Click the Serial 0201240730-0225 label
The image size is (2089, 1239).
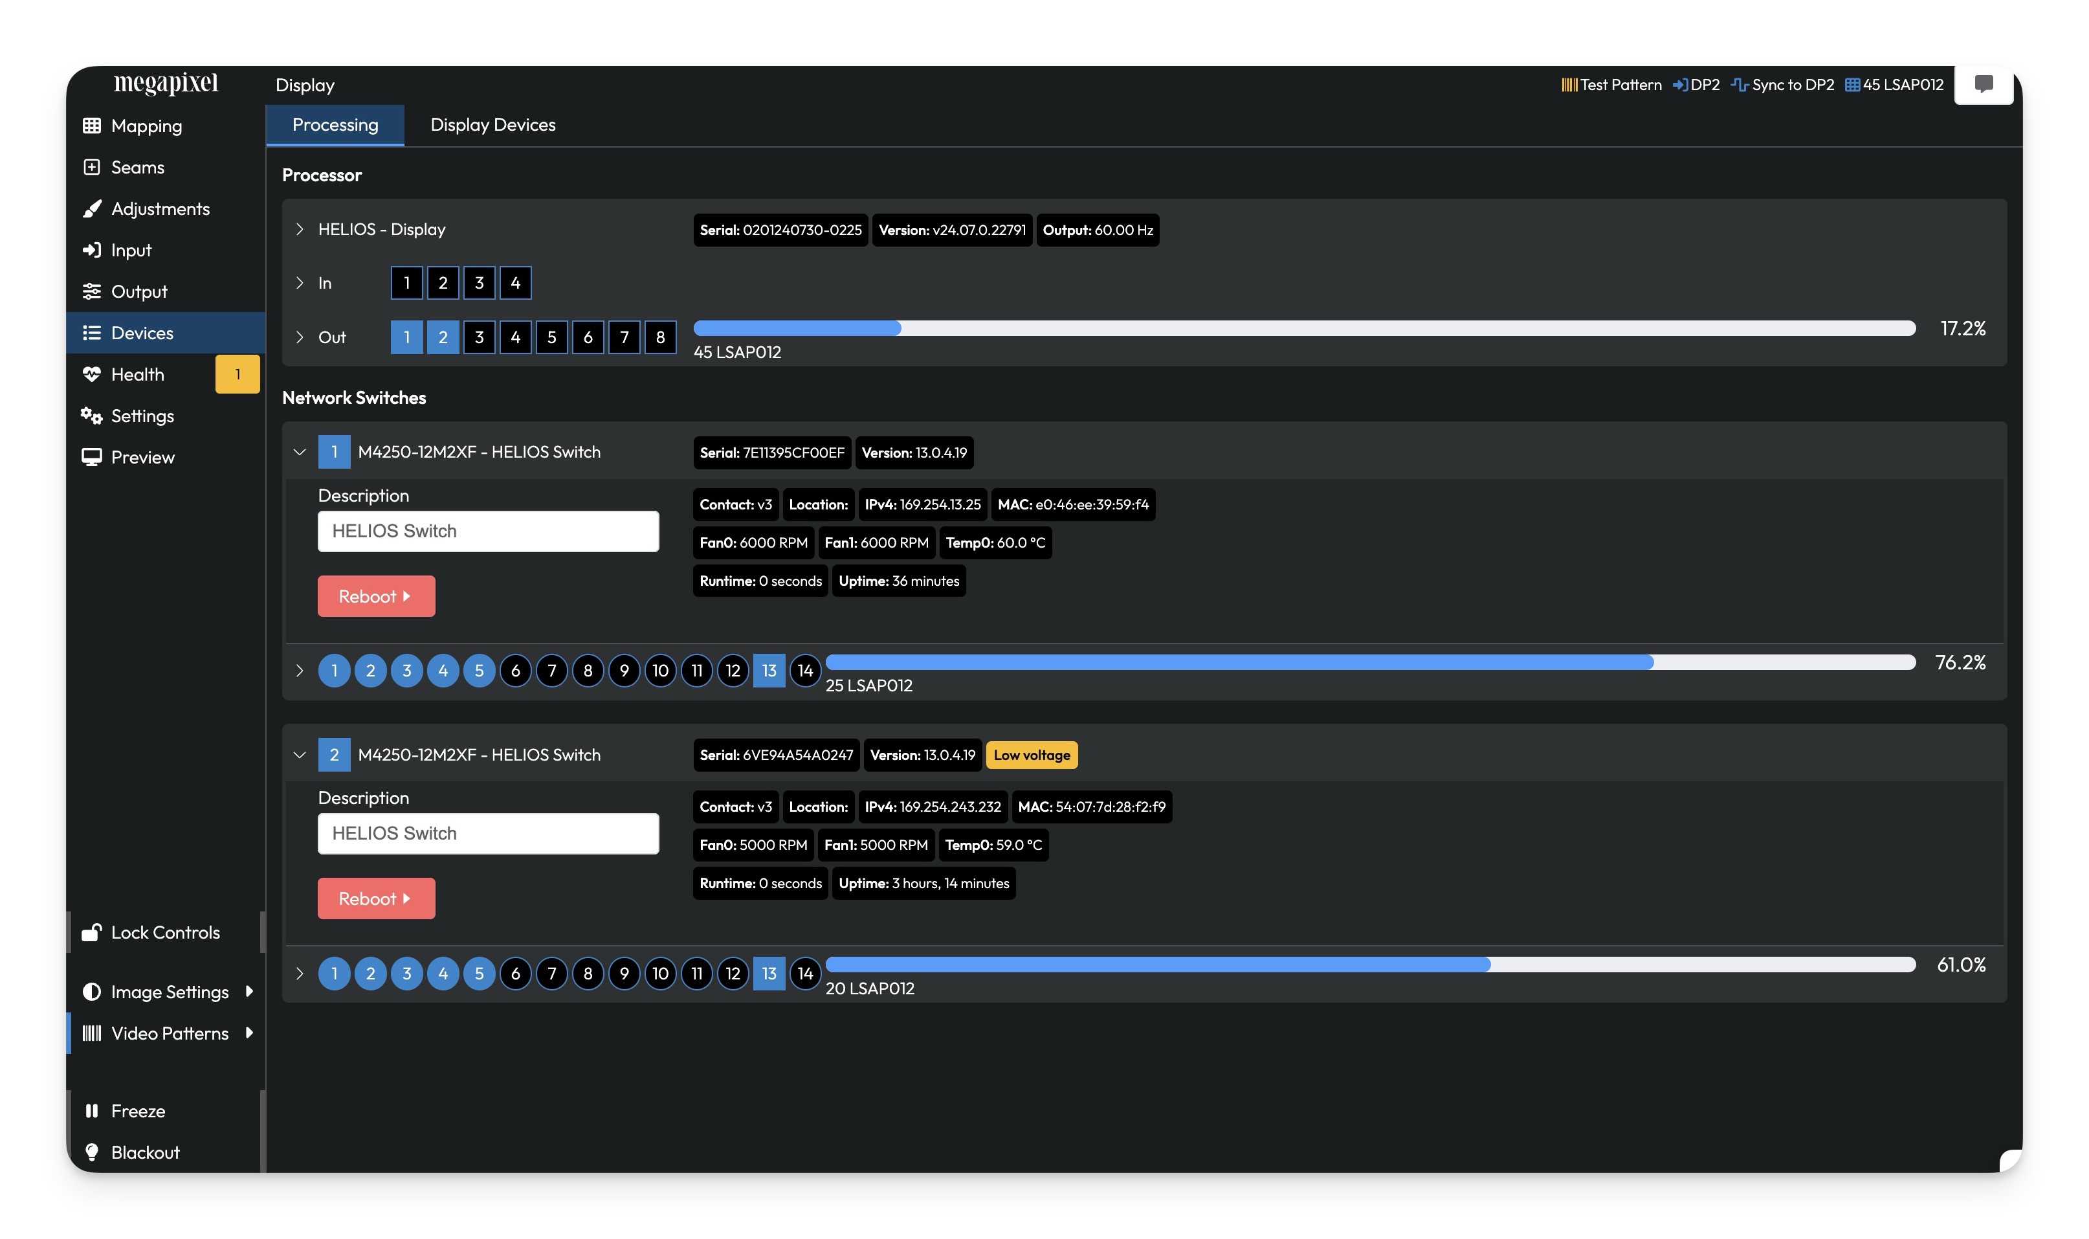pos(780,230)
